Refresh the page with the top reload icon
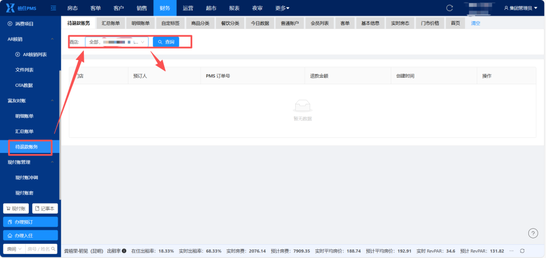This screenshot has width=546, height=258. click(449, 8)
